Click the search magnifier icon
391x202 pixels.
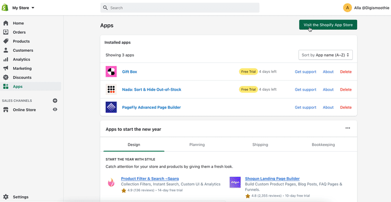click(x=106, y=8)
